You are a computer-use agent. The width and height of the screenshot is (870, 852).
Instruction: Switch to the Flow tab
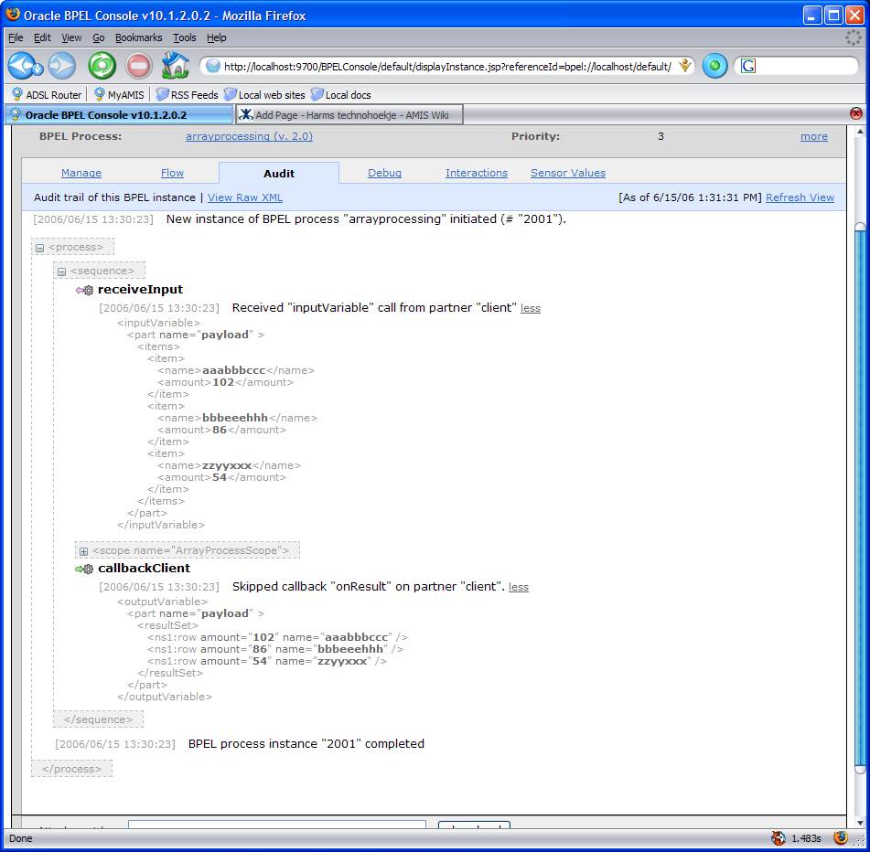(x=172, y=173)
